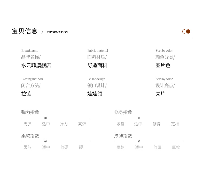The image size is (204, 170).
Task: Click the 厚款 option label
Action: [176, 147]
